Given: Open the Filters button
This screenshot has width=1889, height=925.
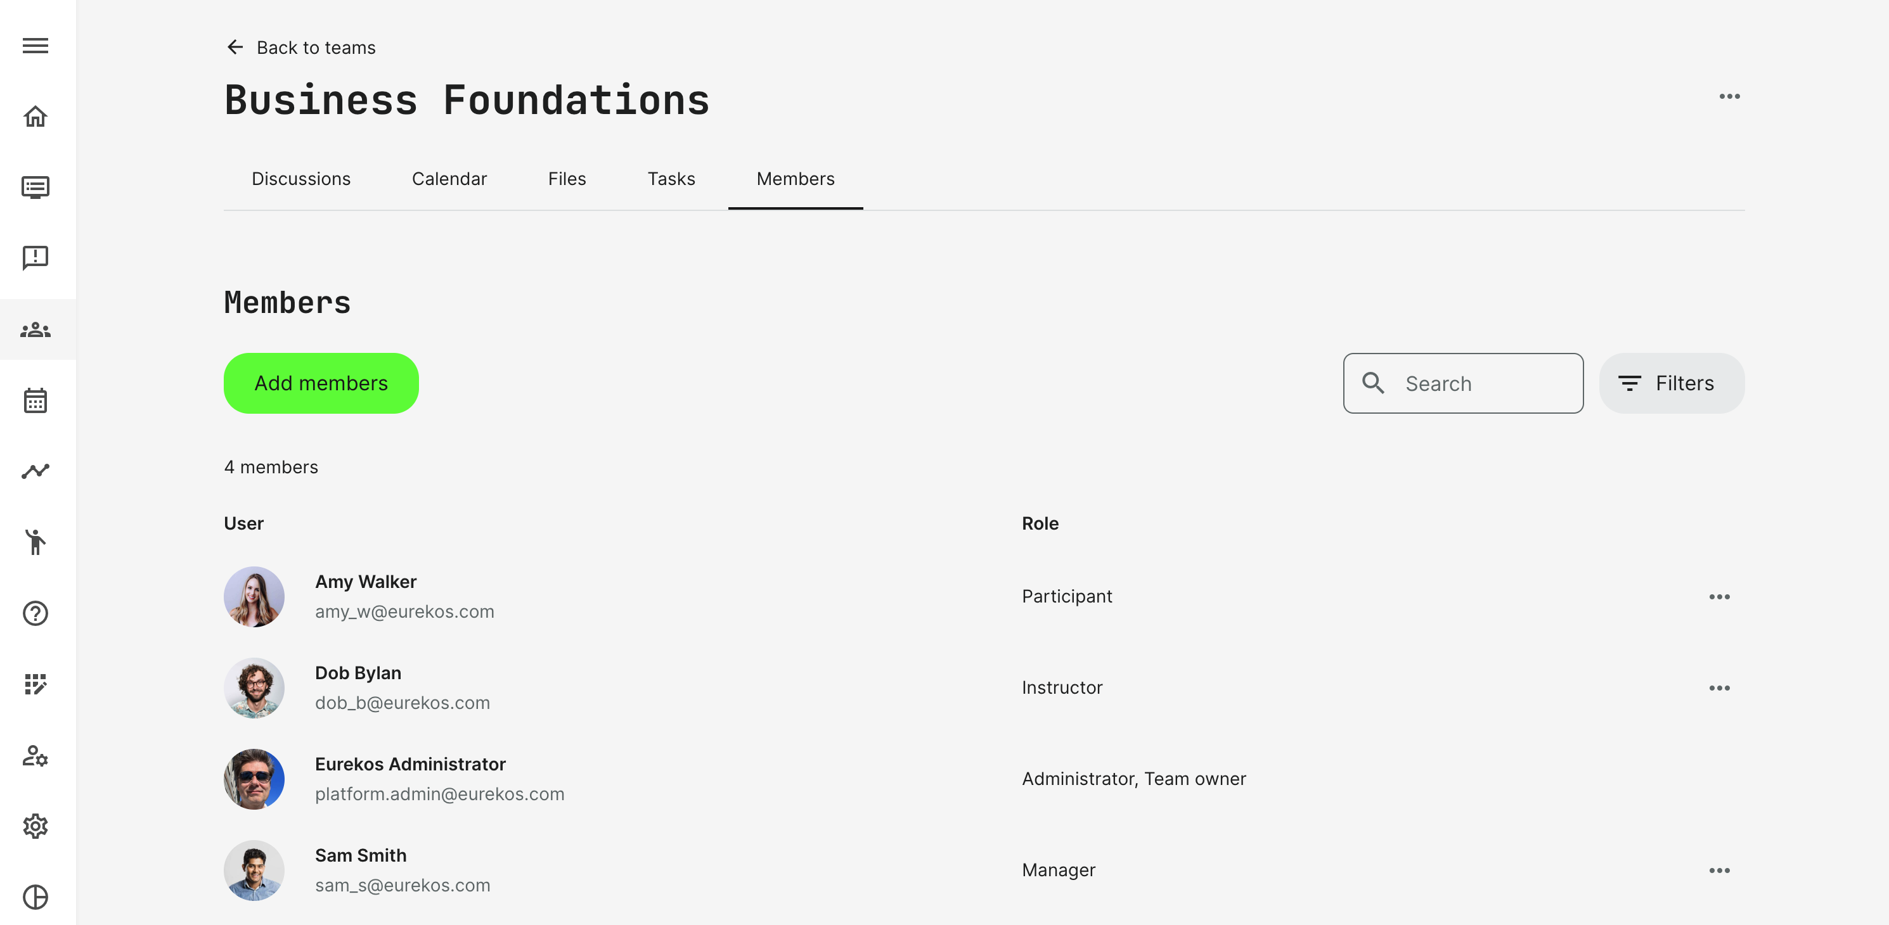Looking at the screenshot, I should pos(1671,383).
